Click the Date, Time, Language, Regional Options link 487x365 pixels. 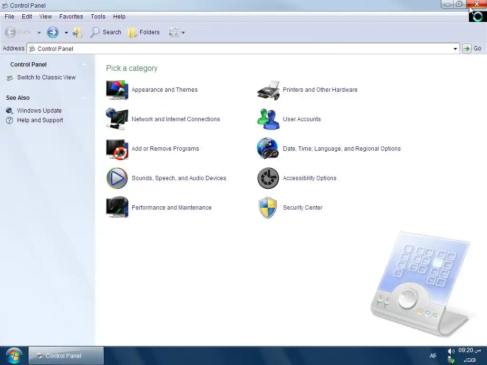[x=342, y=149]
